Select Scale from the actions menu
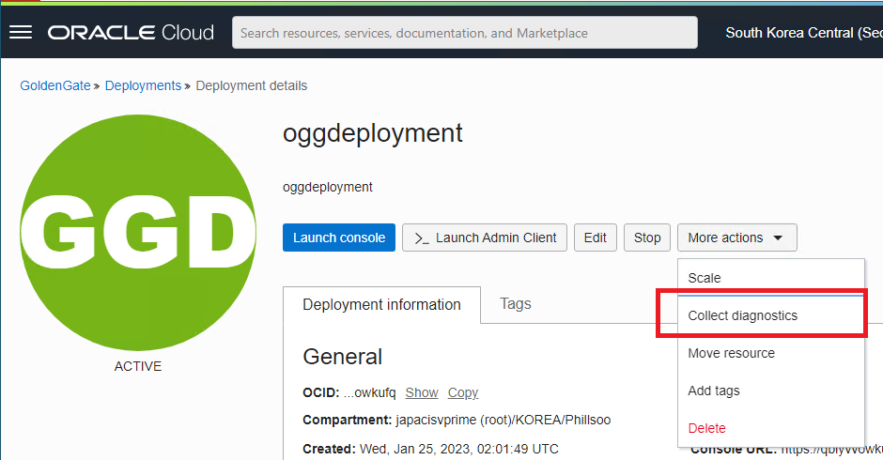Viewport: 883px width, 460px height. coord(771,278)
